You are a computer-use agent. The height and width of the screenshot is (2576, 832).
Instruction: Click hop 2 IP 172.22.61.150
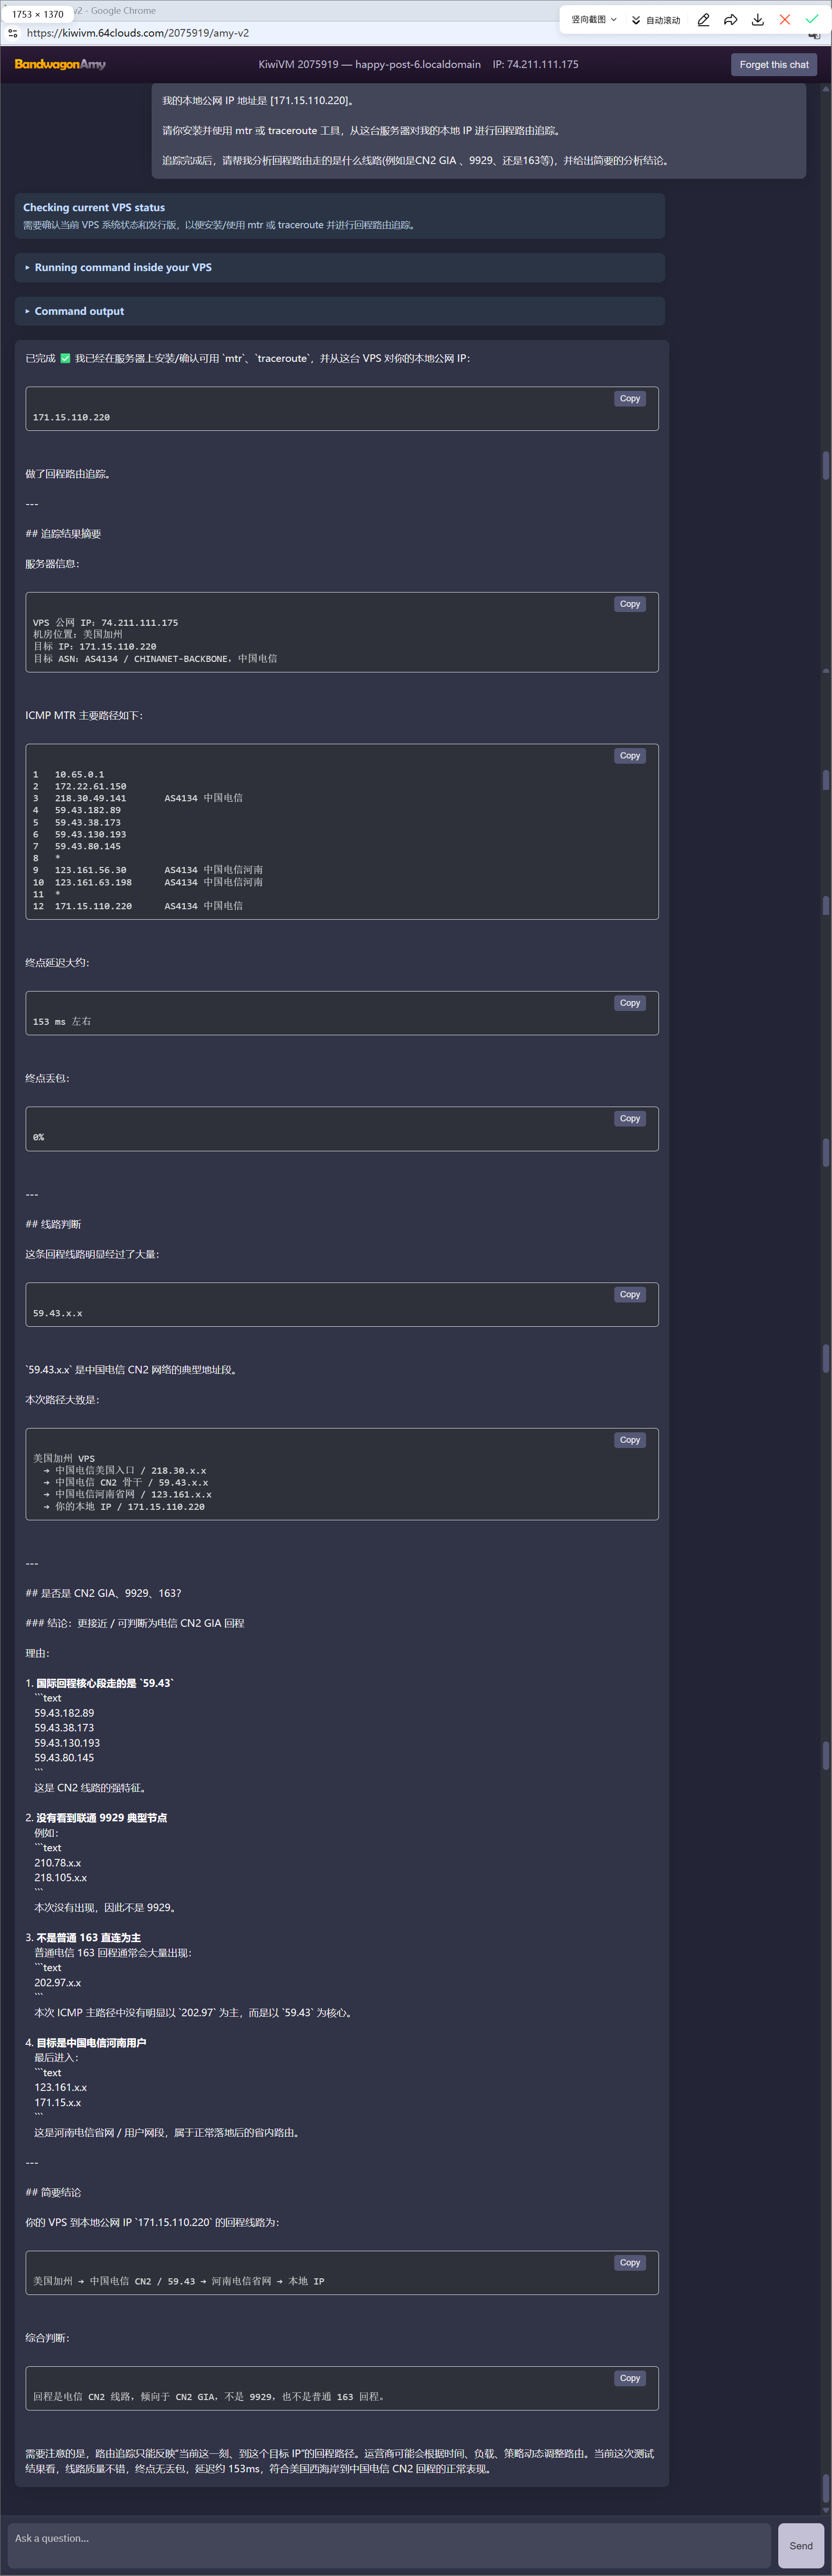tap(91, 786)
